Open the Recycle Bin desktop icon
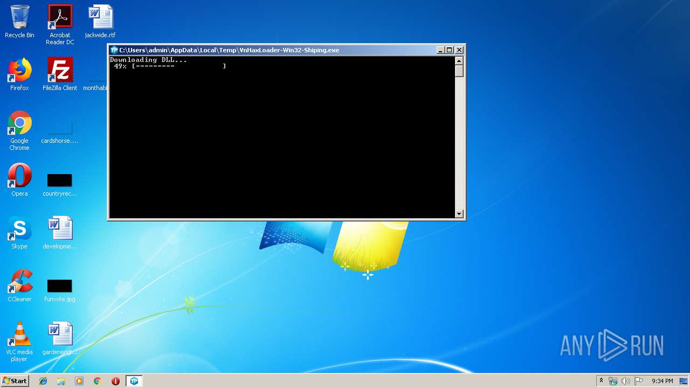Image resolution: width=690 pixels, height=388 pixels. 19,22
